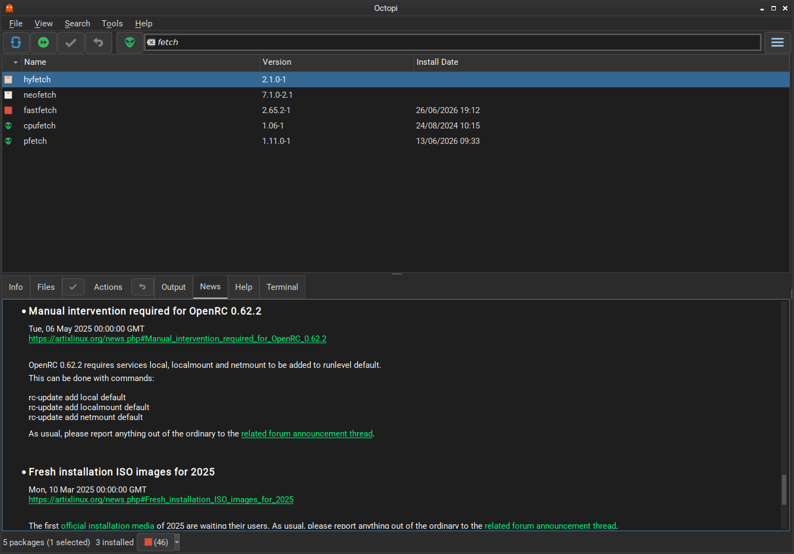The height and width of the screenshot is (554, 794).
Task: Click into the package search field
Action: pyautogui.click(x=453, y=42)
